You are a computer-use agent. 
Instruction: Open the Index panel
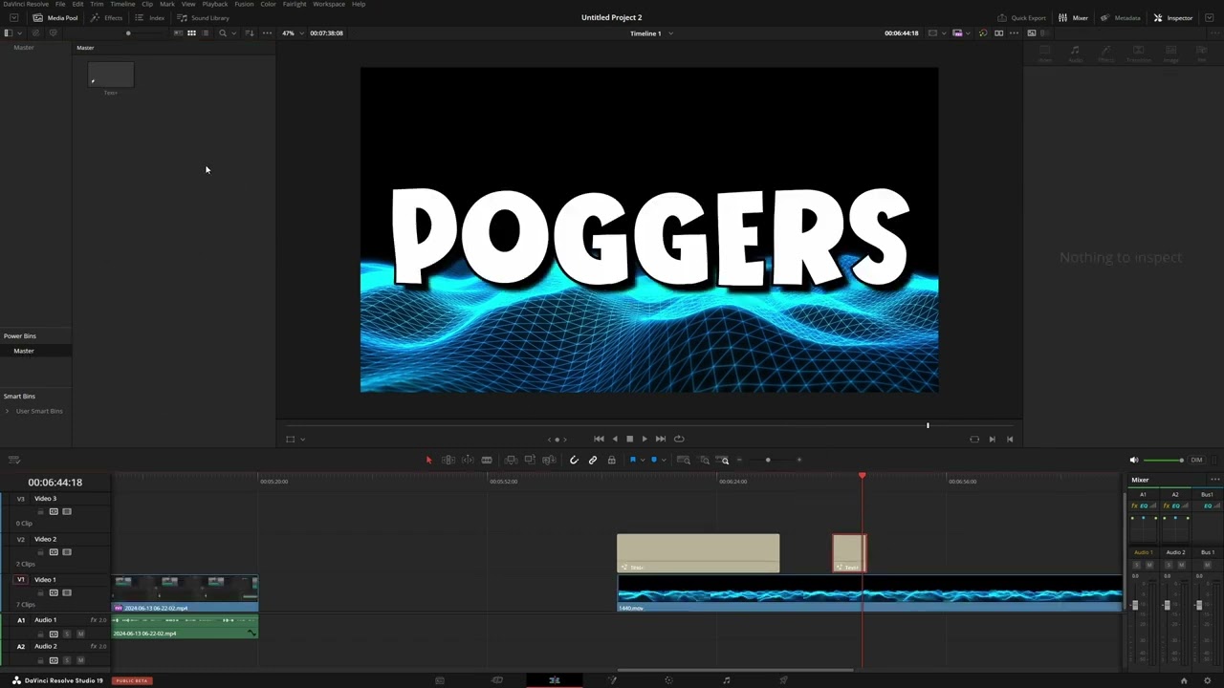(x=149, y=17)
